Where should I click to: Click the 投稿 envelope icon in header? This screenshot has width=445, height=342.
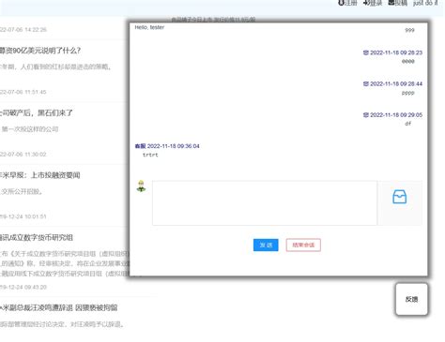tap(391, 3)
